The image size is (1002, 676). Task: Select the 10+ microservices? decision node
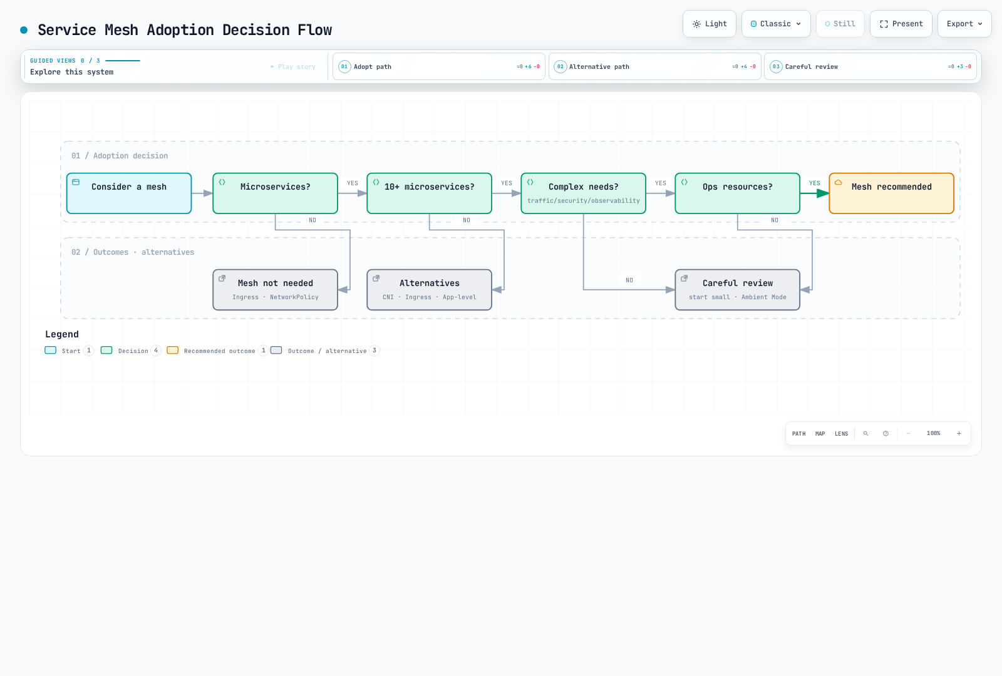[430, 193]
